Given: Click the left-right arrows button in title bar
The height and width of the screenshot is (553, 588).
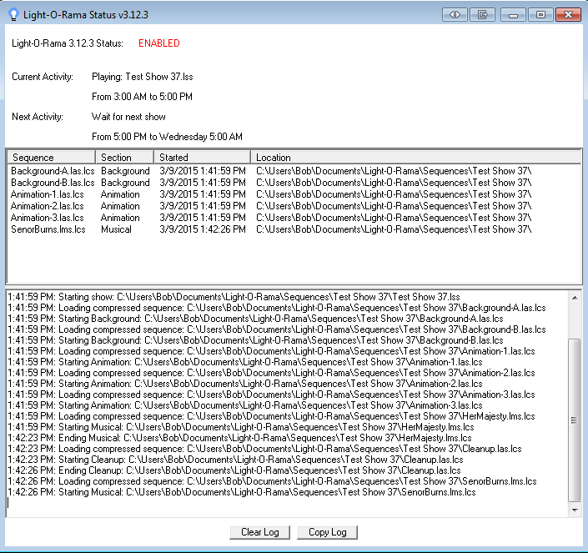Looking at the screenshot, I should [x=455, y=15].
